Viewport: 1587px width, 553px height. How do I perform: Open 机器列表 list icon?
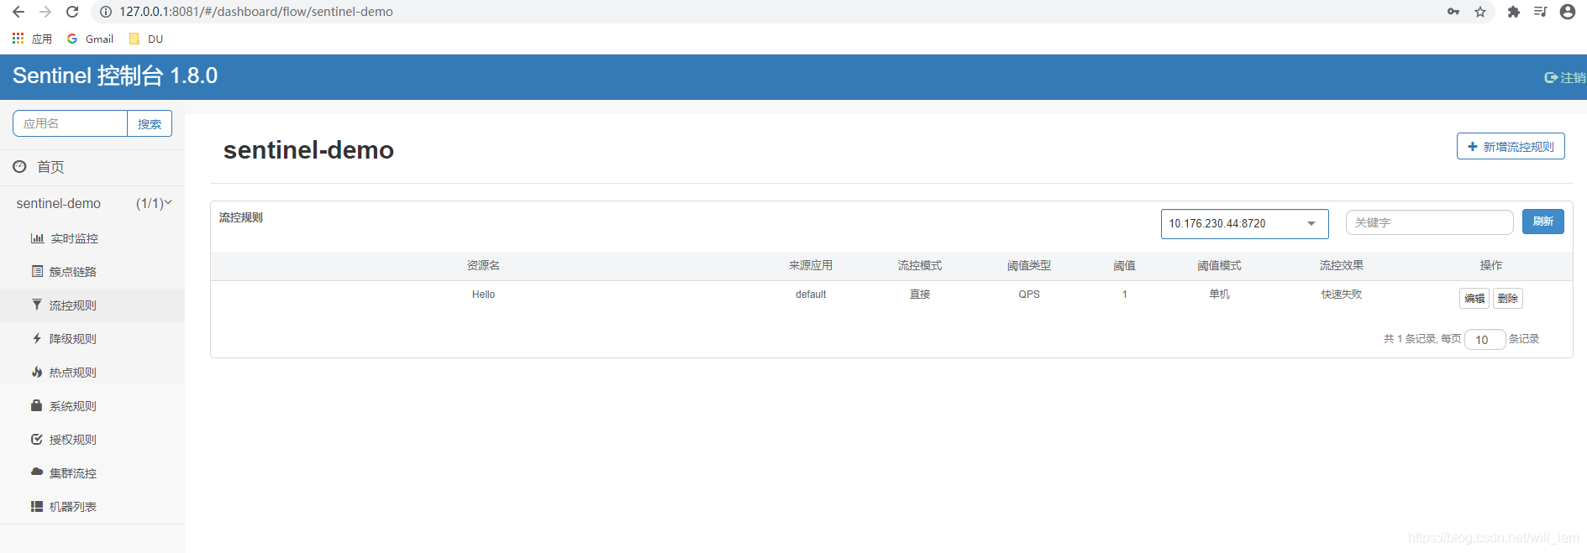[x=37, y=506]
